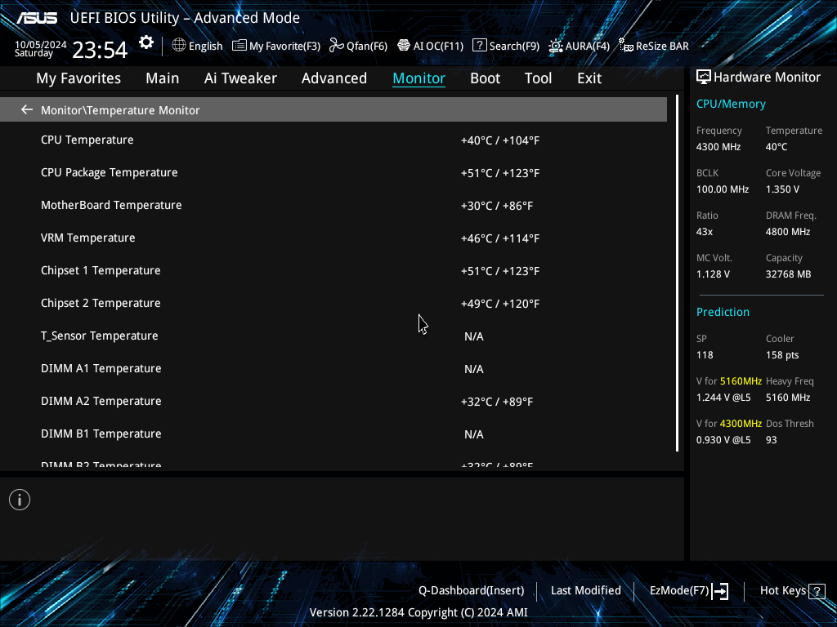Select MotherBoard Temperature row
This screenshot has height=627, width=837.
(333, 205)
